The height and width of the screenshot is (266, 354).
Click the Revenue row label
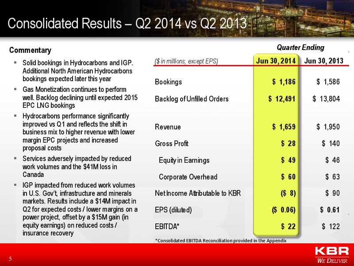tap(168, 127)
